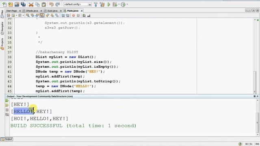This screenshot has height=146, width=260.
Task: Show opened documents list dropdown
Action: click(253, 11)
